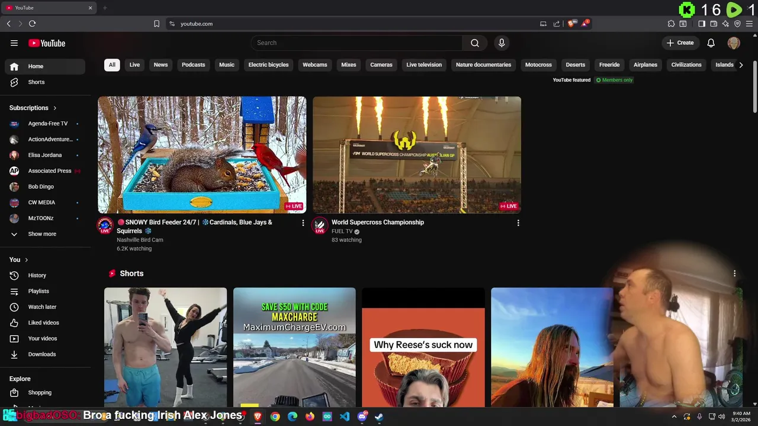Viewport: 758px width, 426px height.
Task: Select the Podcasts filter chip
Action: coord(194,65)
